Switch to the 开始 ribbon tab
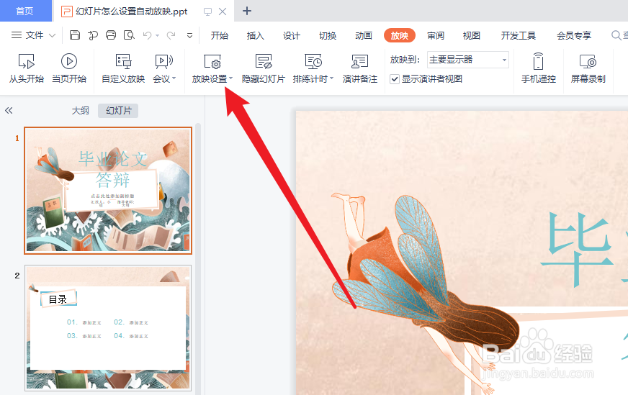The image size is (628, 395). (x=220, y=36)
